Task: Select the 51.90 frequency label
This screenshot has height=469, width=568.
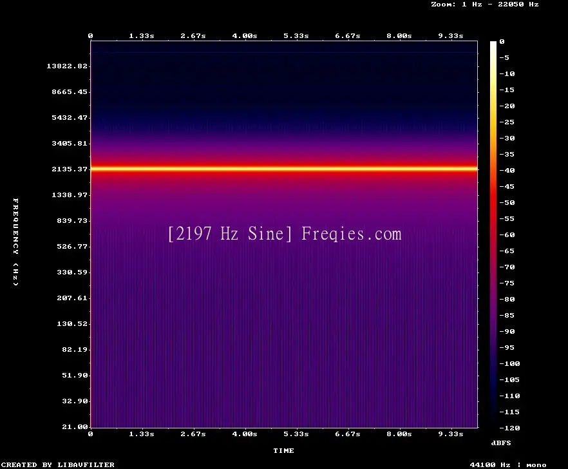Action: coord(75,375)
